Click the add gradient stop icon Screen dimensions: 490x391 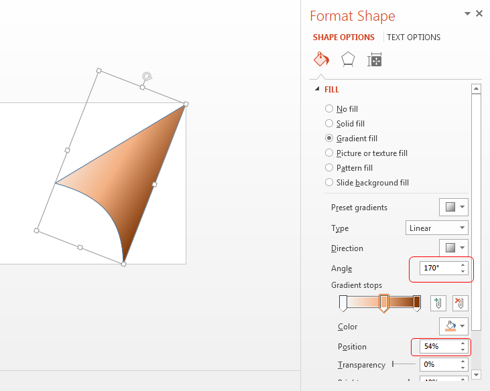click(x=438, y=303)
